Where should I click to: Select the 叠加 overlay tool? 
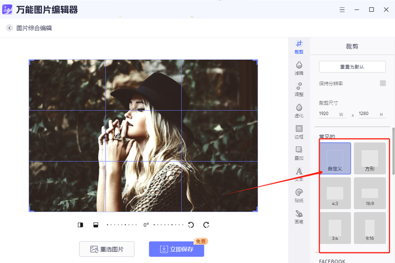[x=299, y=153]
